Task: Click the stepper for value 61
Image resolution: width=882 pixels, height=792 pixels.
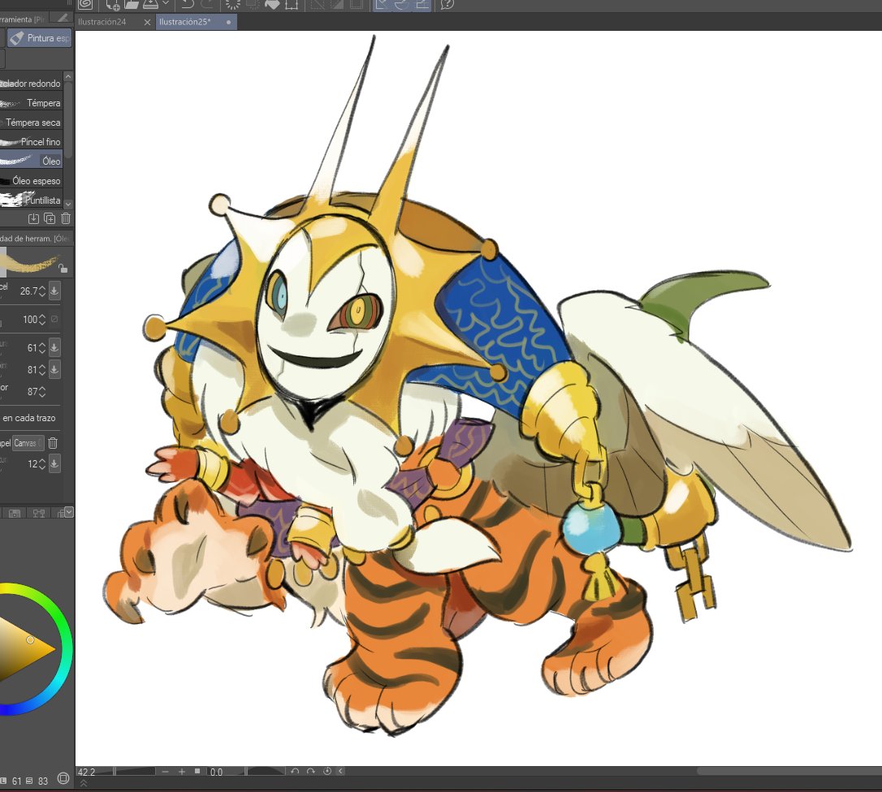Action: click(41, 347)
